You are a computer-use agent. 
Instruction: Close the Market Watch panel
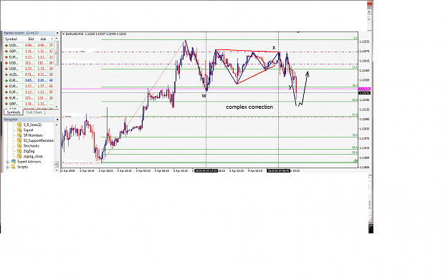[57, 33]
